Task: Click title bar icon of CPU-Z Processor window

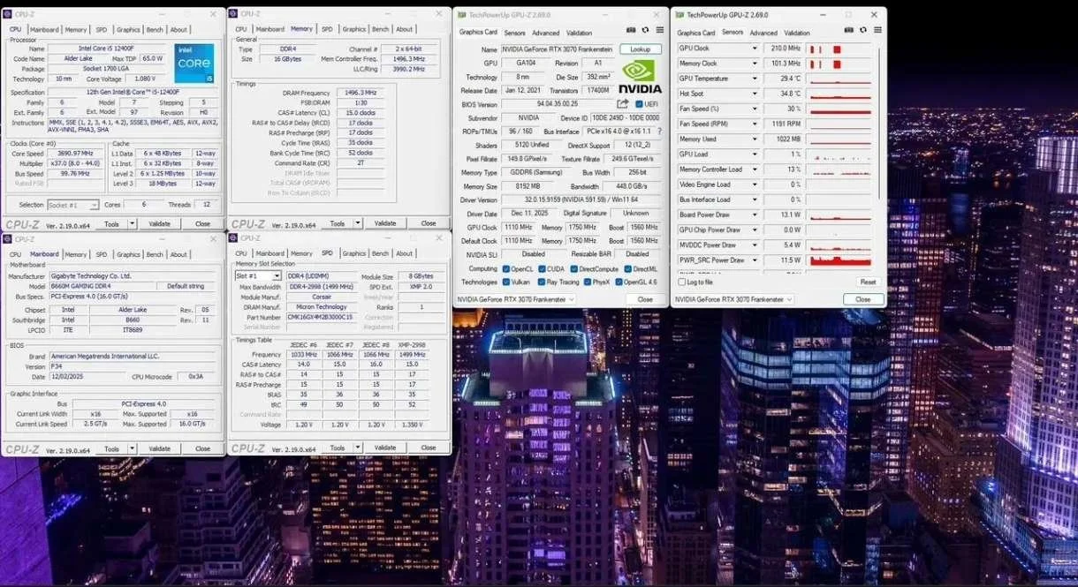Action: click(8, 14)
